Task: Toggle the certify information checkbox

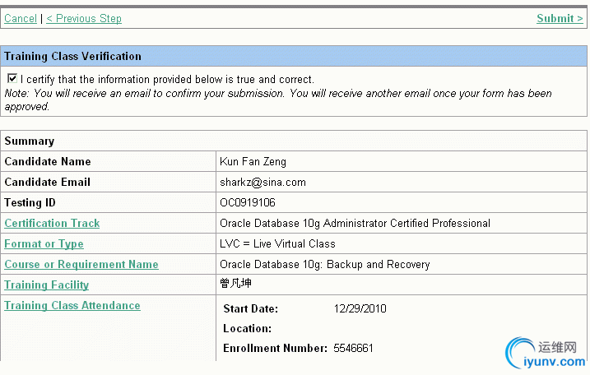Action: coord(12,78)
